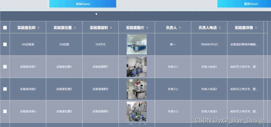Toggle the select-all checkbox in table header
Image resolution: width=271 pixels, height=127 pixels.
click(5, 27)
